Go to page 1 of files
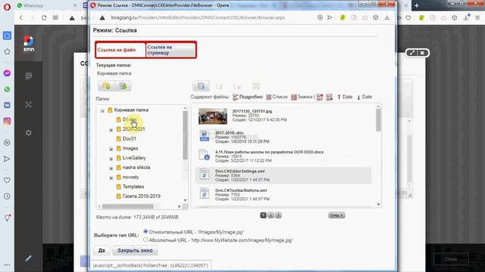The image size is (485, 272). pyautogui.click(x=263, y=215)
